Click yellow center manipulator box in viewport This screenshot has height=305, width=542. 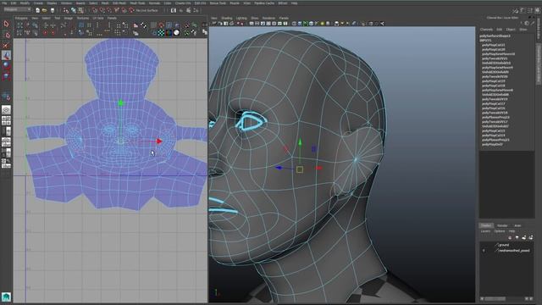click(300, 169)
